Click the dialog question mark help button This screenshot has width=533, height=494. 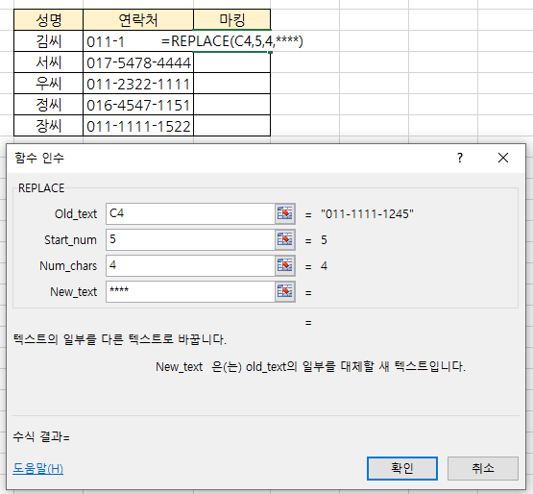[460, 158]
